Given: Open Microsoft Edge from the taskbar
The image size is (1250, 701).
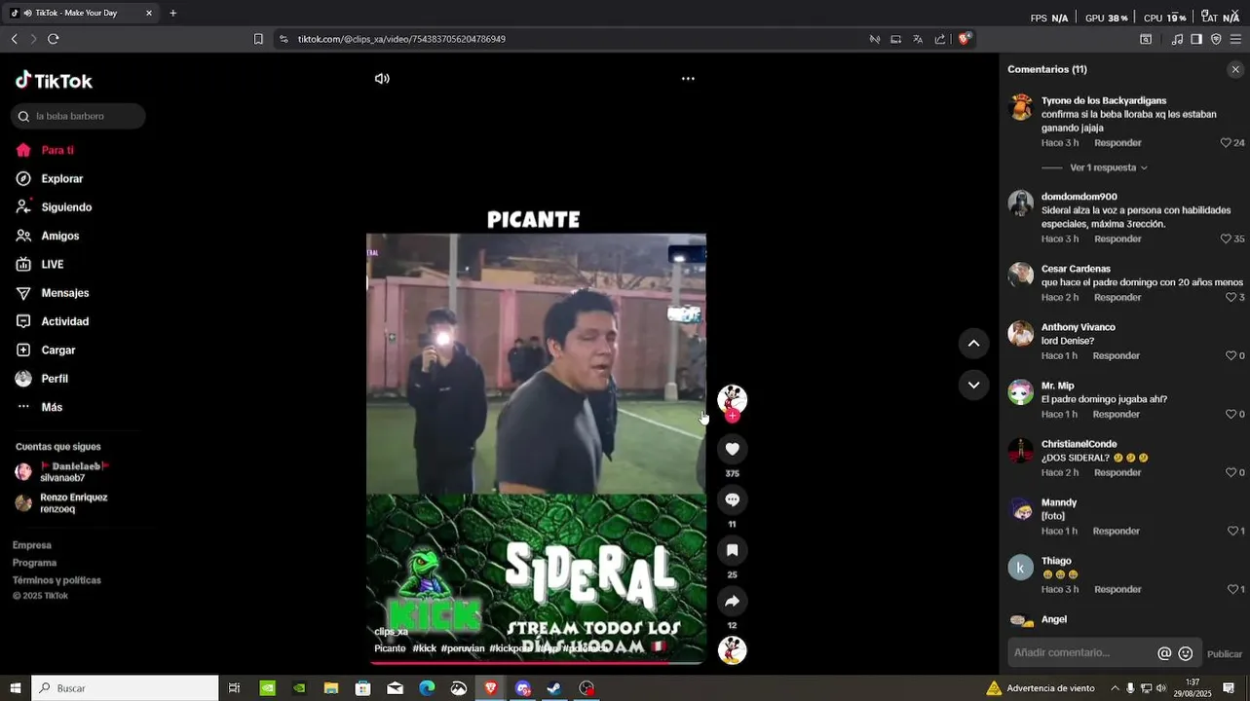Looking at the screenshot, I should [427, 688].
